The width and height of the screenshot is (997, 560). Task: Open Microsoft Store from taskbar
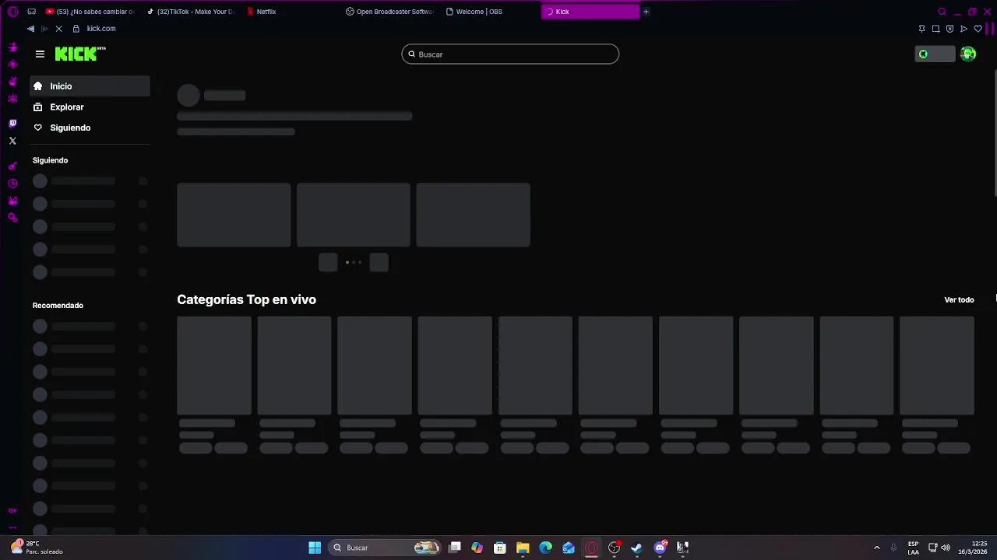[500, 548]
